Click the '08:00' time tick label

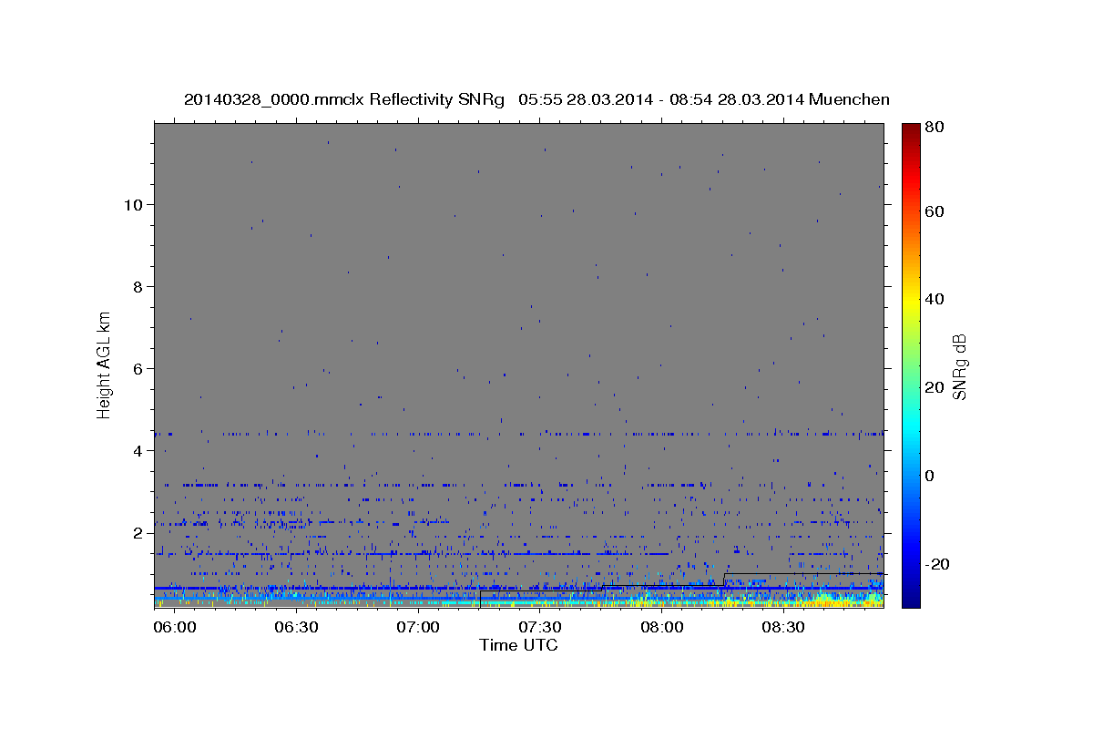point(662,628)
